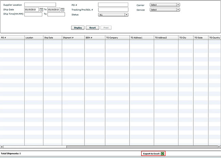Screen dimensions: 221x158
Task: Click the Ship Date to field
Action: [54, 10]
